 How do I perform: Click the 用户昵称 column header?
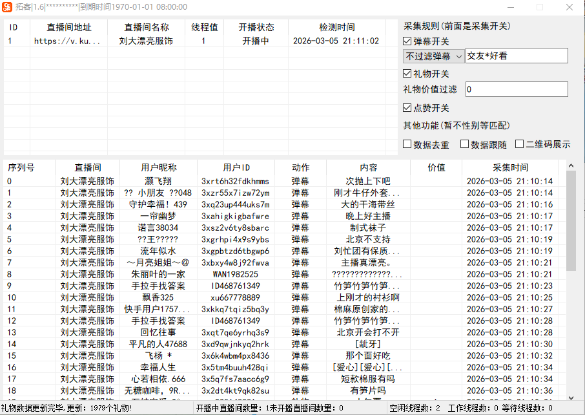click(158, 167)
